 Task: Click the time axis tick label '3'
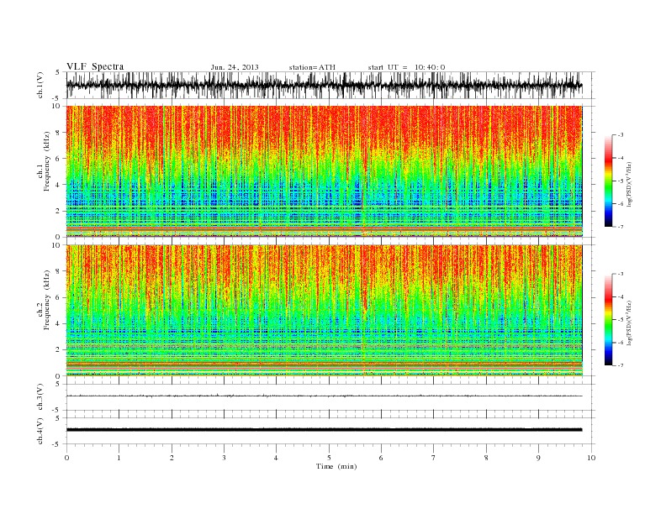(x=224, y=458)
